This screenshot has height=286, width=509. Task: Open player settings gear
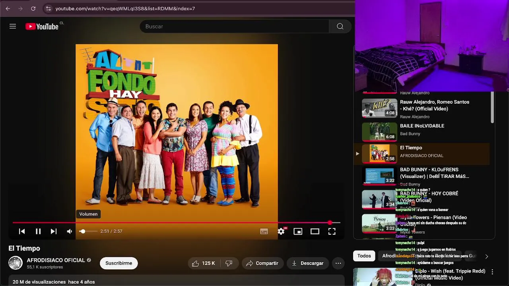coord(281,231)
